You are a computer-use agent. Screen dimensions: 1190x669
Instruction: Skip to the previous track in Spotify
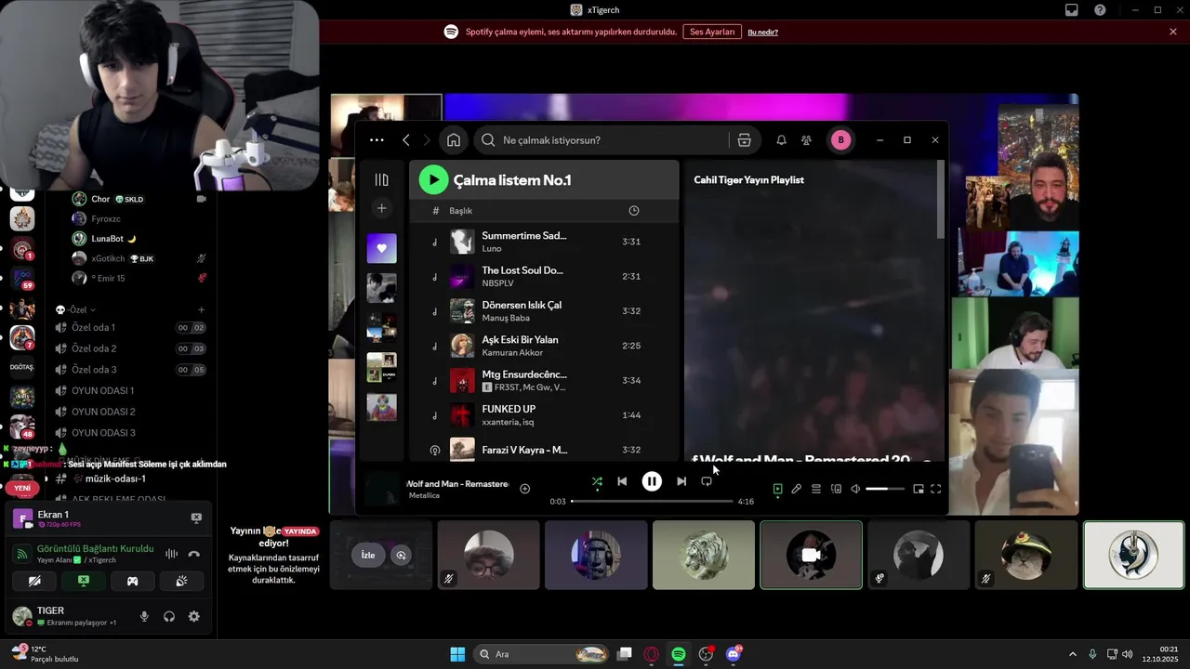(x=622, y=481)
